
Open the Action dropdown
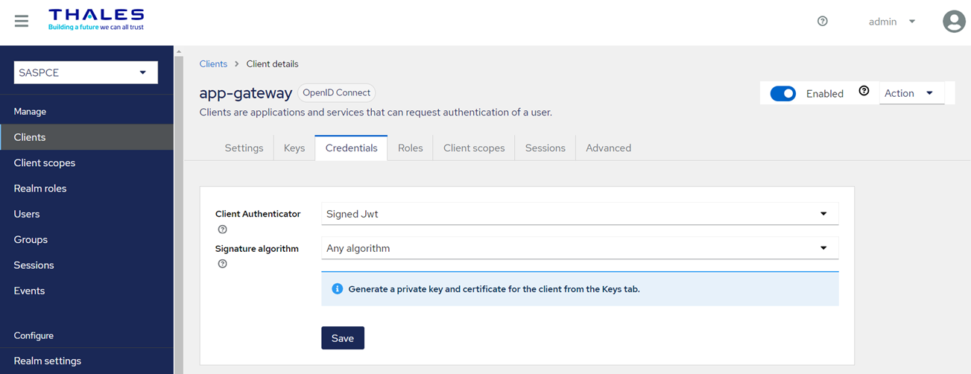(x=911, y=93)
